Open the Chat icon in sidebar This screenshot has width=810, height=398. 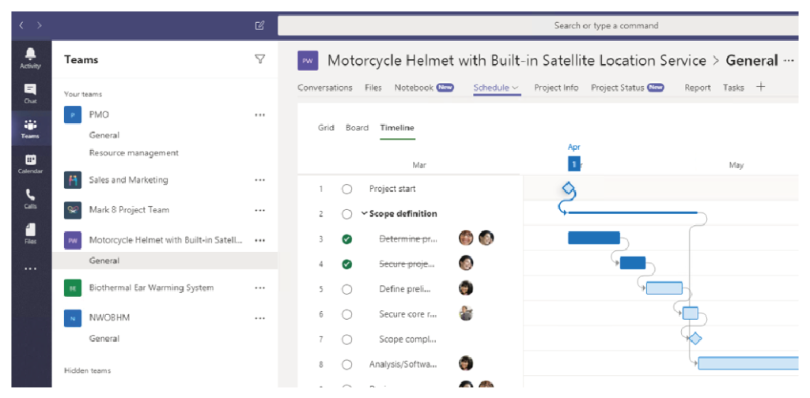click(31, 93)
